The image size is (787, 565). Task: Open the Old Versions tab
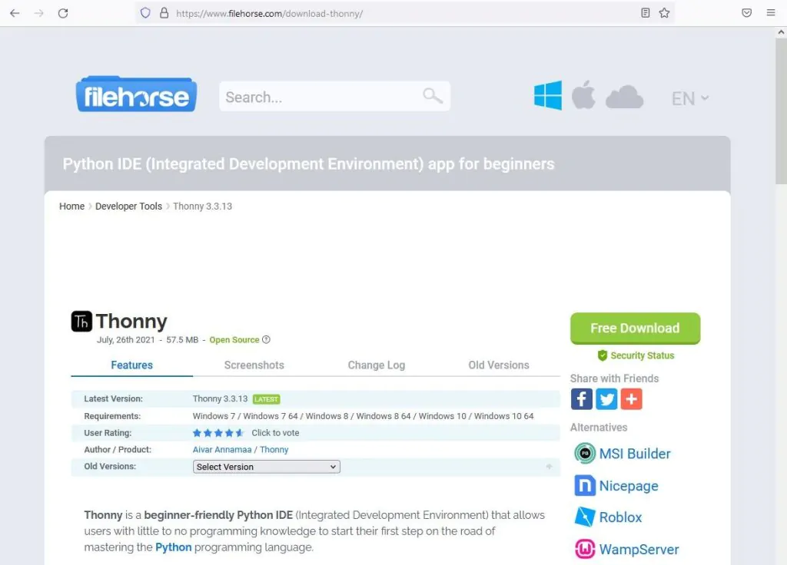tap(498, 365)
